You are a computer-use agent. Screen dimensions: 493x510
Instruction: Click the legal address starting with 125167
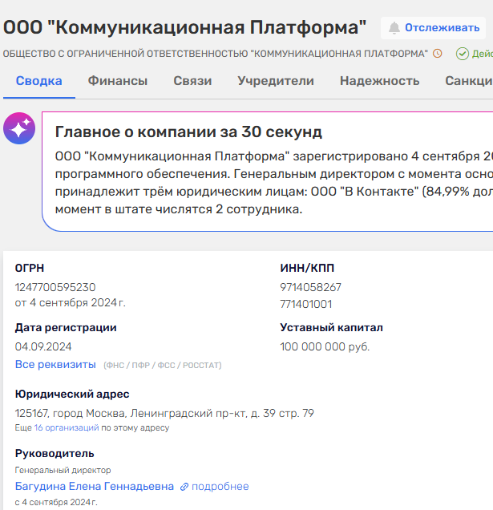164,414
